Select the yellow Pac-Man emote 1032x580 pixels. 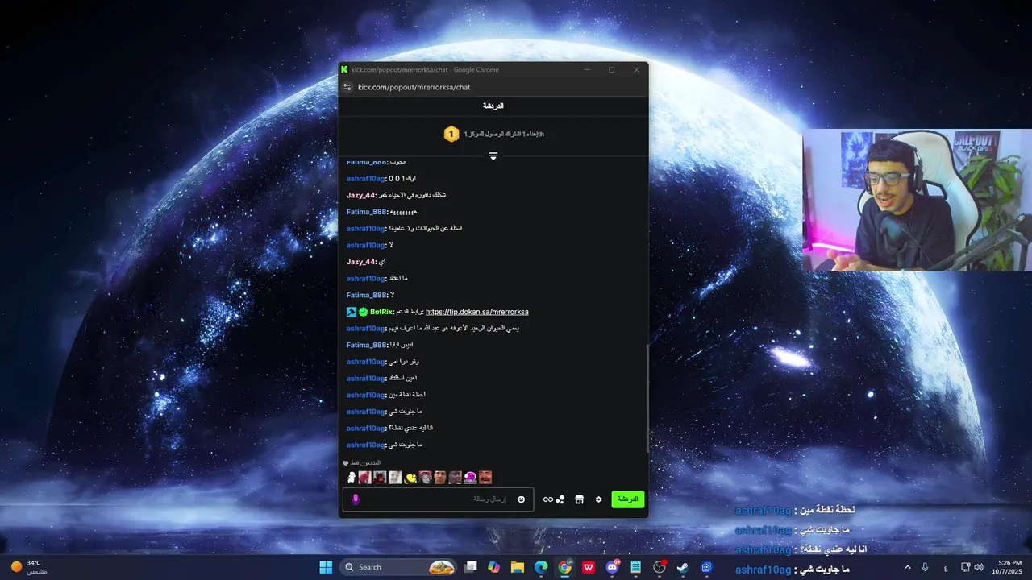coord(410,478)
